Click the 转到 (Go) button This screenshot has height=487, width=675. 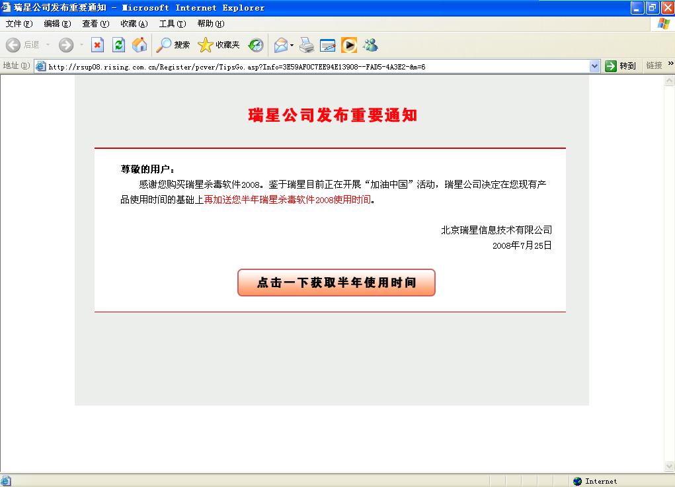(620, 66)
